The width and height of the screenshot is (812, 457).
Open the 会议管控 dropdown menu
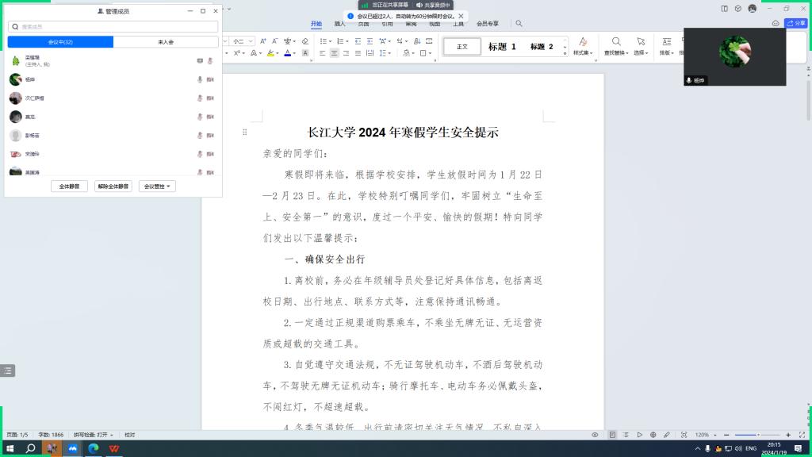[156, 186]
